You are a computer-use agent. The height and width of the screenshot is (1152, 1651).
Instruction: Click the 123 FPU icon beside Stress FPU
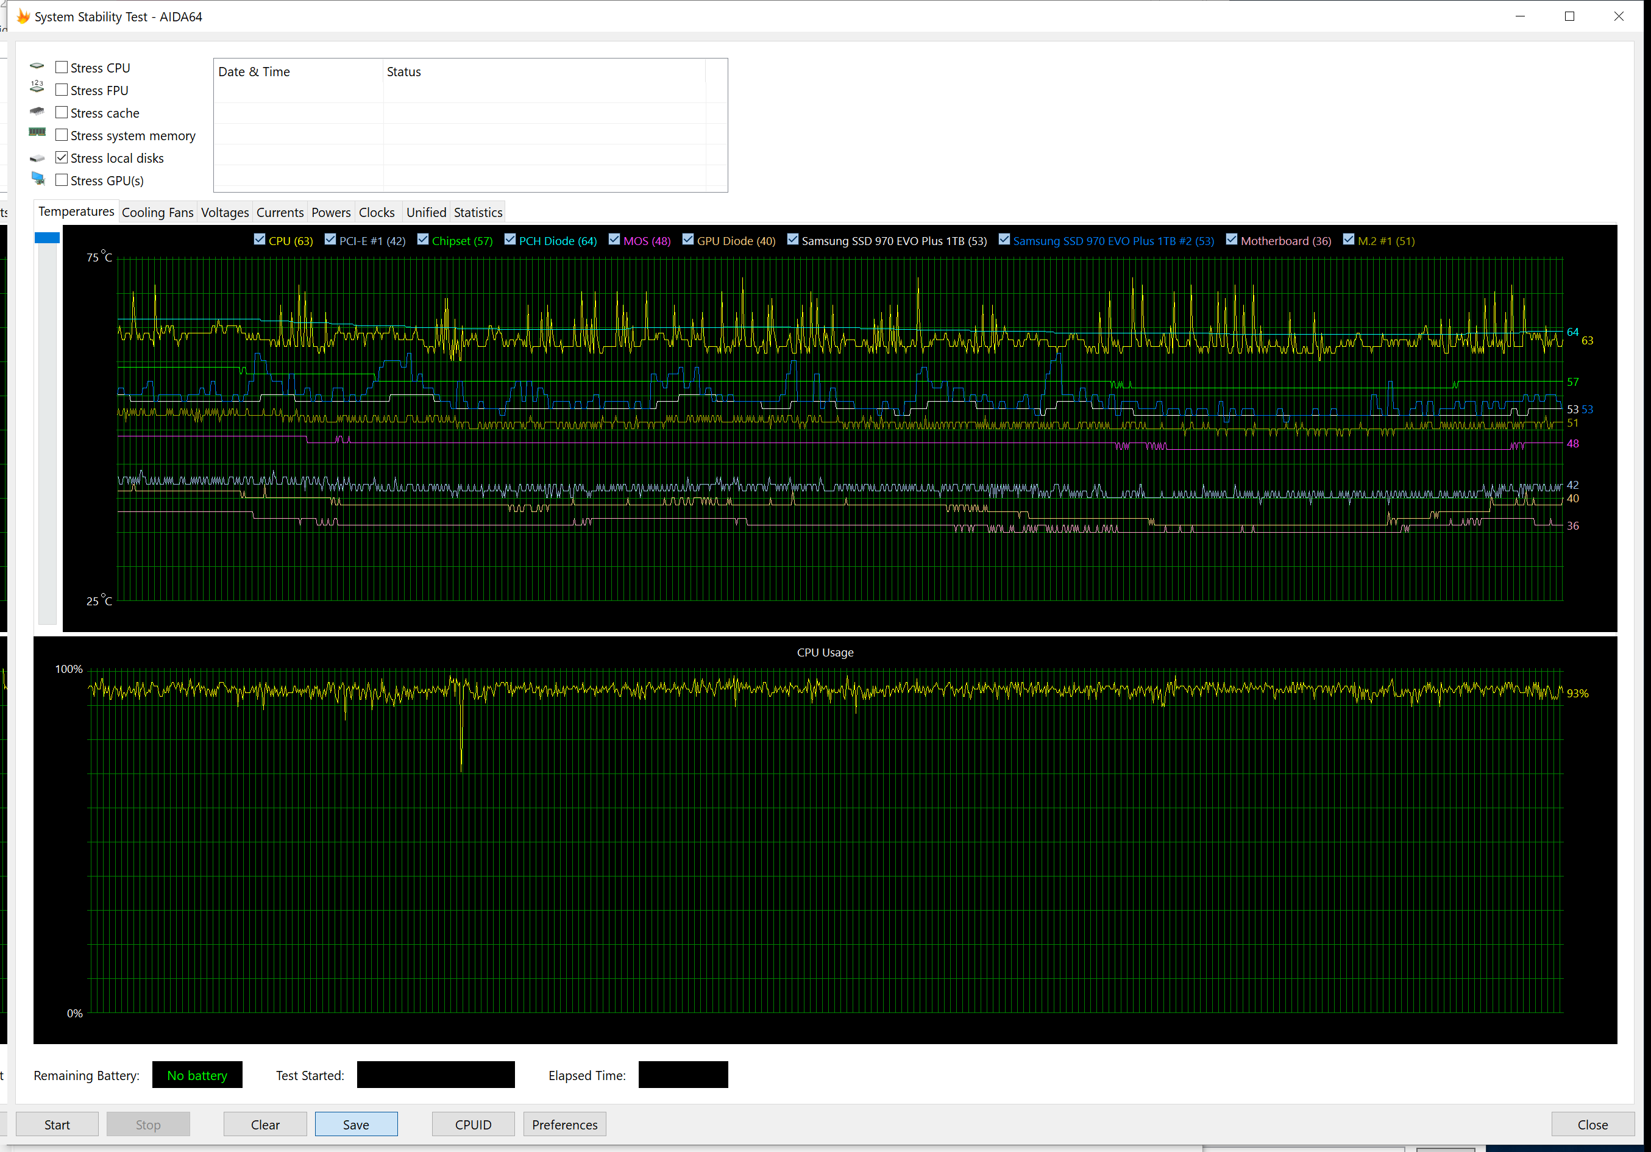point(37,88)
